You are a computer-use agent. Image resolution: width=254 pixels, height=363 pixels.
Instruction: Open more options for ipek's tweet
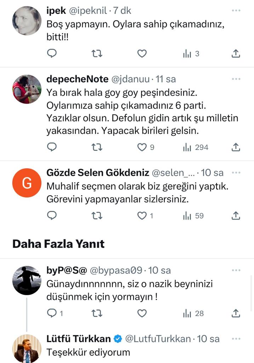236,11
